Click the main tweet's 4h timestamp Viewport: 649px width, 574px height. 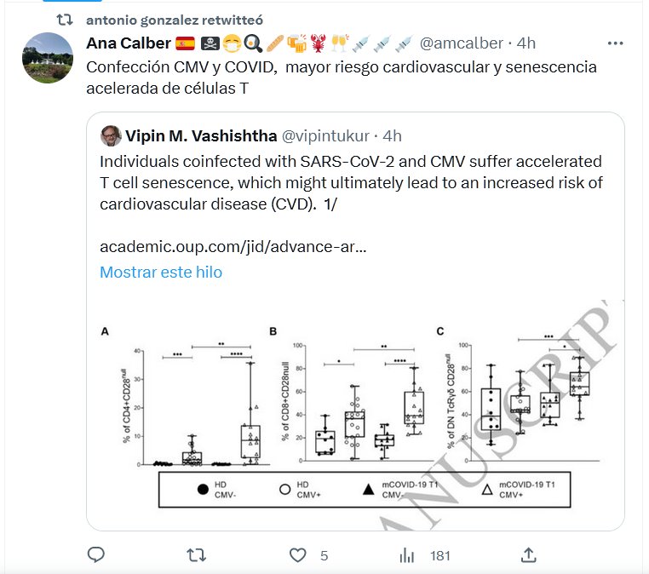point(527,43)
